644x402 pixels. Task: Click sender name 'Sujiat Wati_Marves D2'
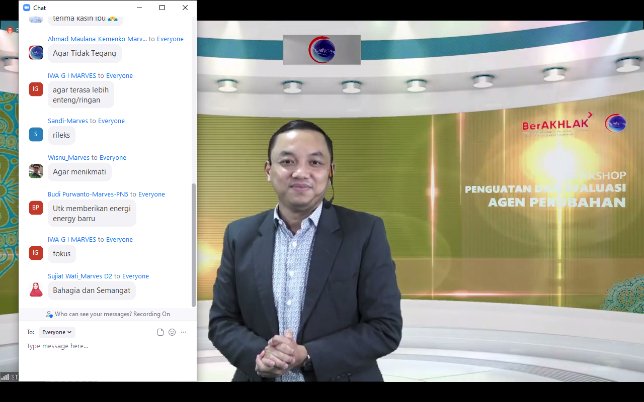80,276
